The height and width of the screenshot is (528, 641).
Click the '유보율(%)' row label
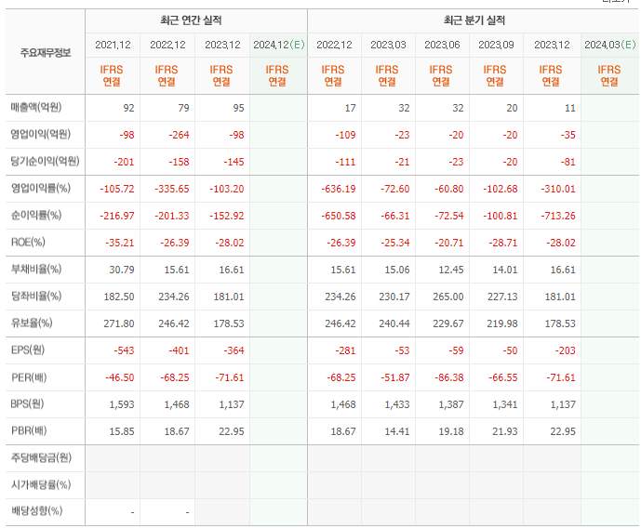[32, 323]
